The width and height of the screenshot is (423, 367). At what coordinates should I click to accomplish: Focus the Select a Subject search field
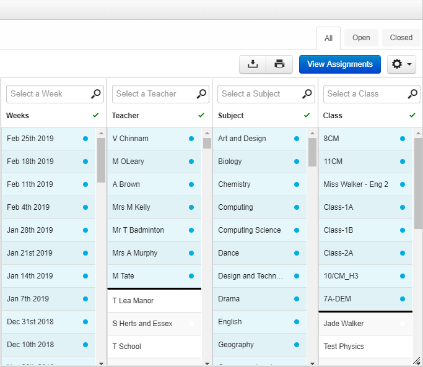click(x=266, y=94)
